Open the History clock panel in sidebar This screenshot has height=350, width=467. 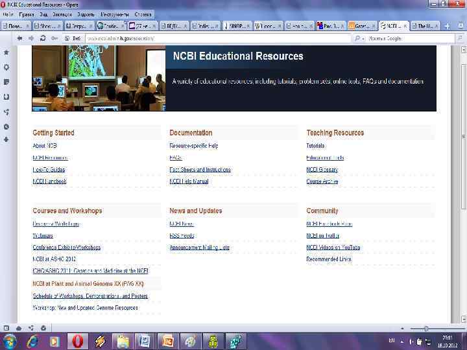click(6, 127)
